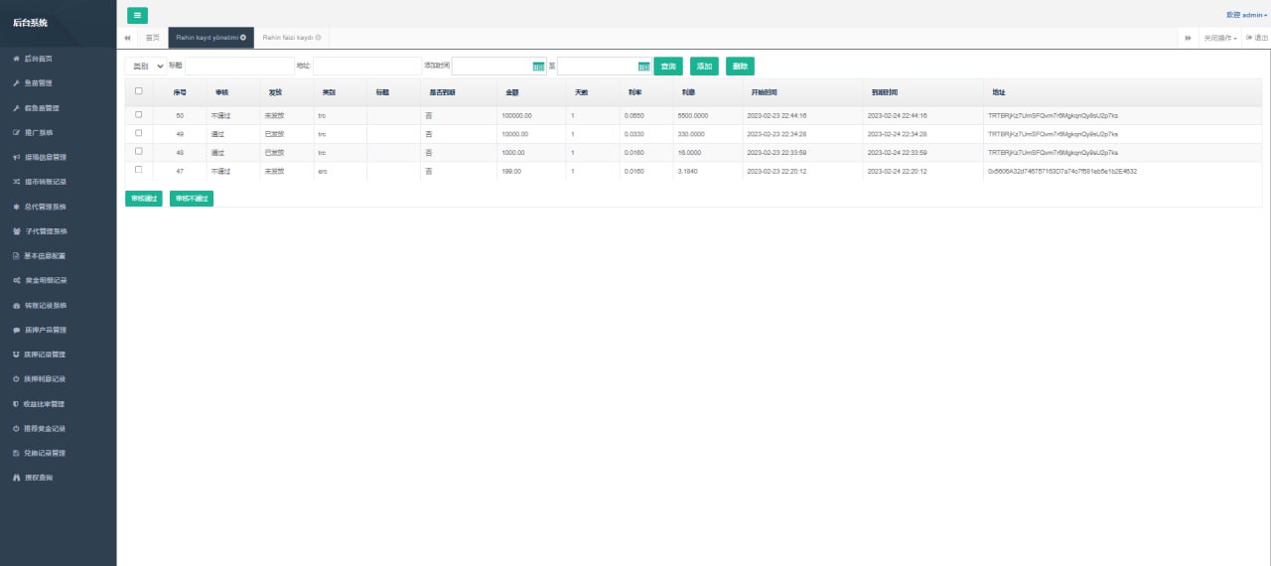Open calendar picker for start date field
The image size is (1271, 566).
[x=538, y=67]
